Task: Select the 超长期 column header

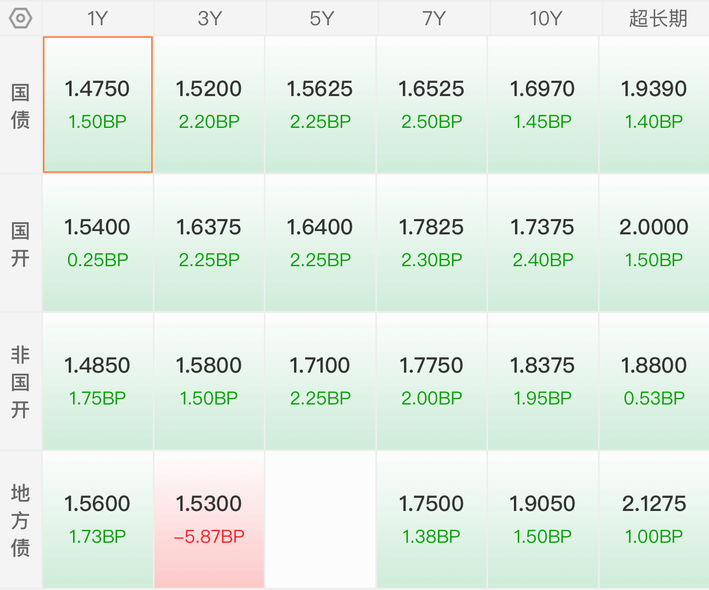Action: click(x=657, y=19)
